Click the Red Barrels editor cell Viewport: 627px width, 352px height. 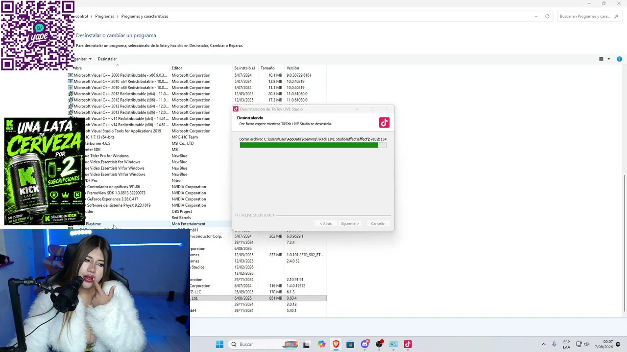click(181, 218)
